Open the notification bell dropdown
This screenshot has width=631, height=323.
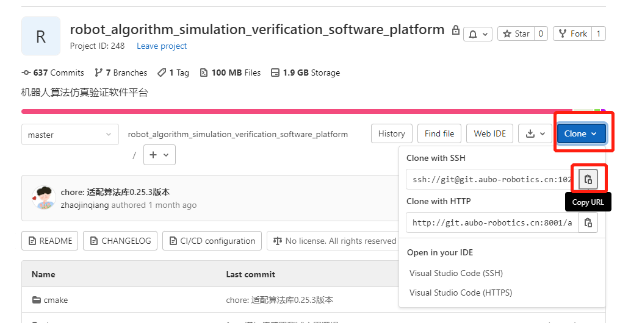478,34
